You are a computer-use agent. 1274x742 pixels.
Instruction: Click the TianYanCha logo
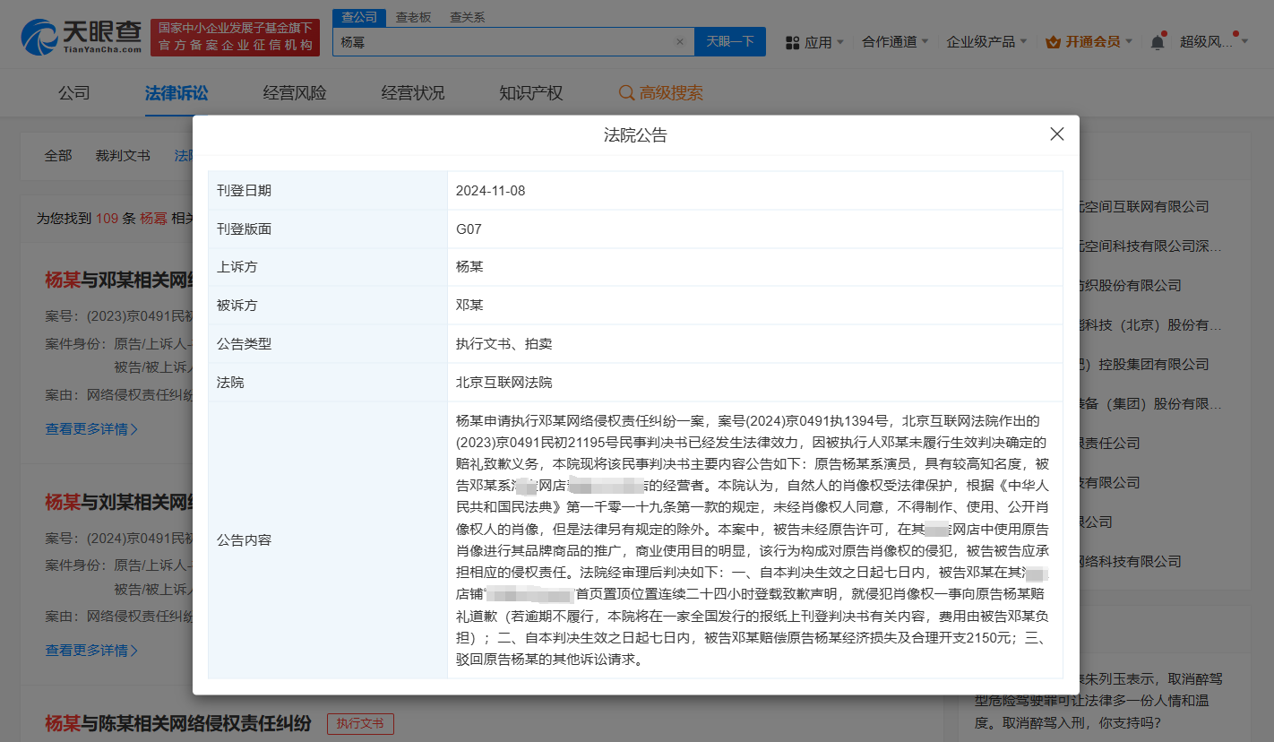pos(82,37)
